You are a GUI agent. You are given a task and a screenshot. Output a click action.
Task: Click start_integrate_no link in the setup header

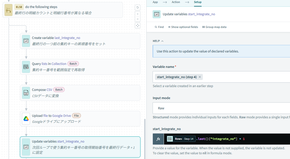tap(201, 14)
